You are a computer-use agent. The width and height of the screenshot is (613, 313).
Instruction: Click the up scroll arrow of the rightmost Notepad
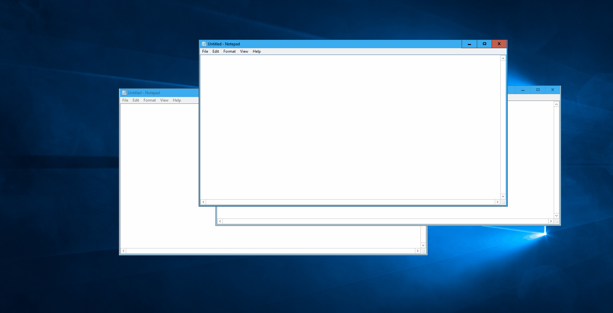[x=556, y=104]
